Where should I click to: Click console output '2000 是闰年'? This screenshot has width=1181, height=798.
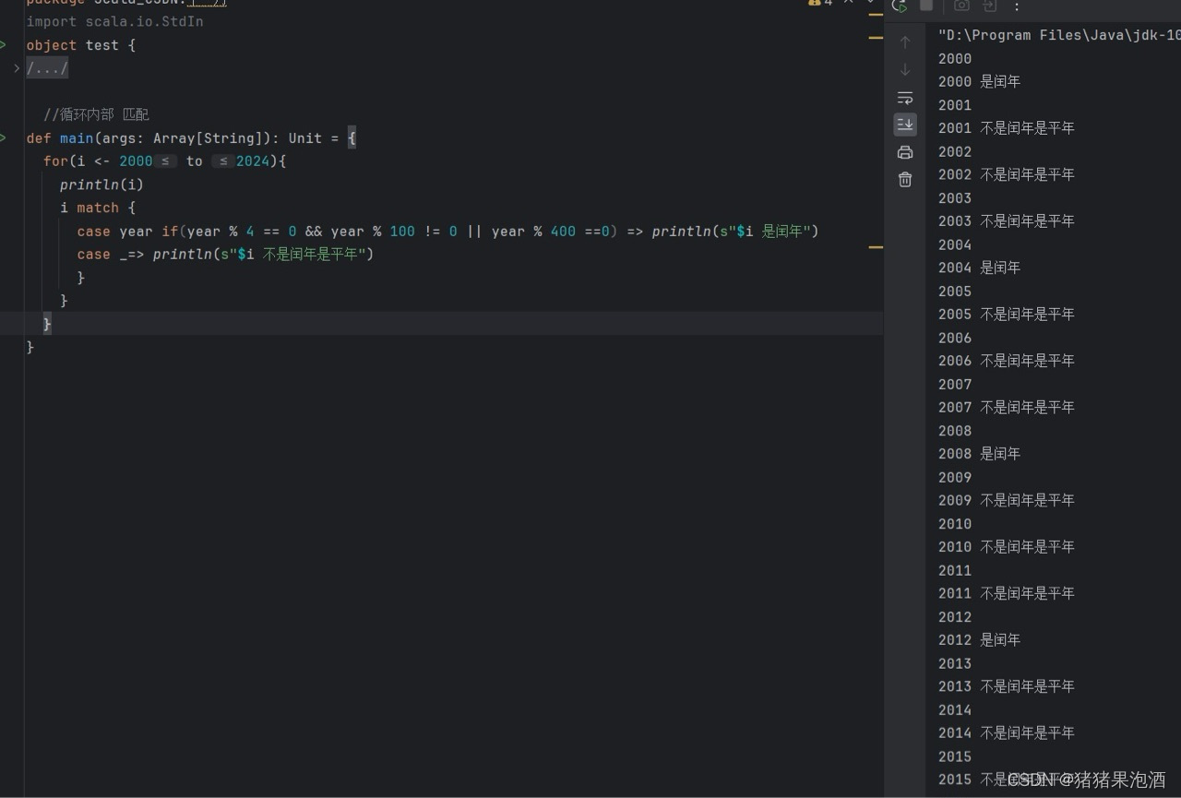[979, 81]
